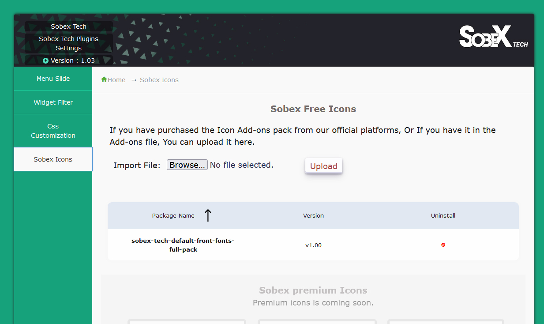
Task: Click the Sobex premium Icons heading
Action: tap(313, 290)
